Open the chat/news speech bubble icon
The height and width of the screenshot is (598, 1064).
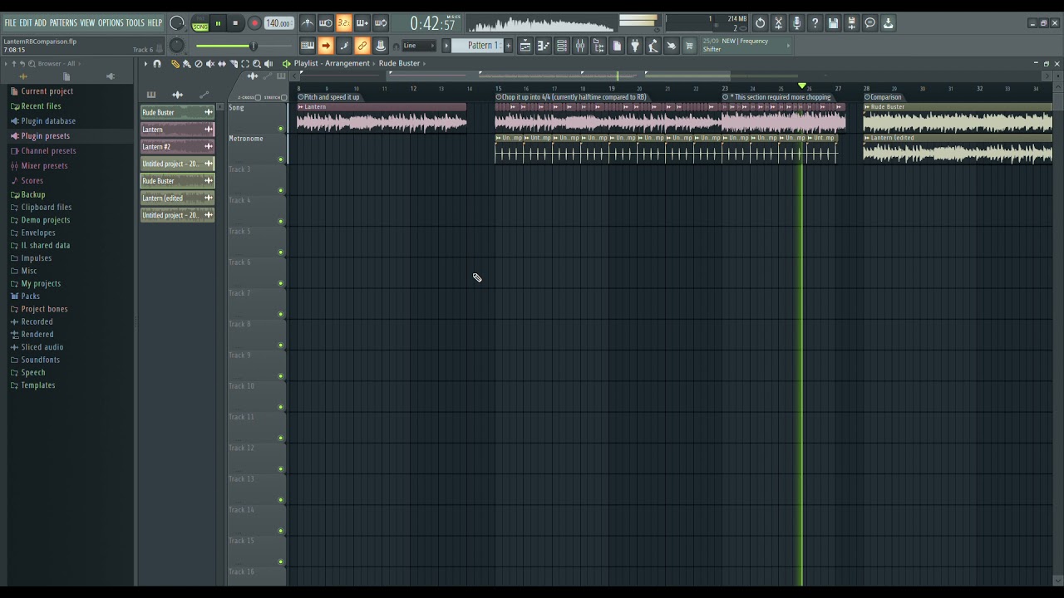point(869,23)
